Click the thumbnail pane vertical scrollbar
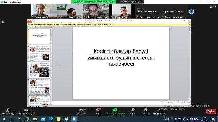Screen dimensions: 218x122 [x=51, y=66]
